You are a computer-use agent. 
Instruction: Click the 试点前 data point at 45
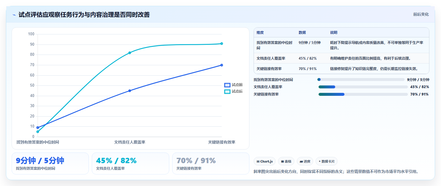point(130,91)
